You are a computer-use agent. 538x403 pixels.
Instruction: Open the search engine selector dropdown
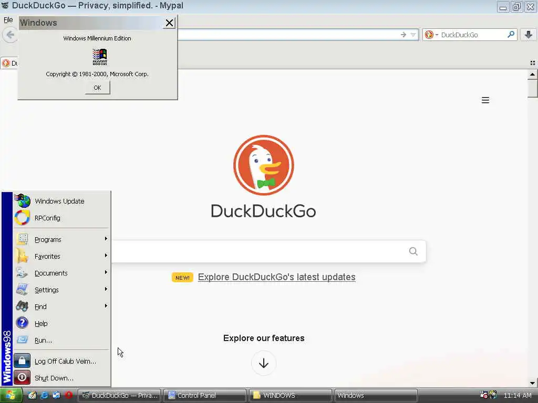(x=431, y=35)
